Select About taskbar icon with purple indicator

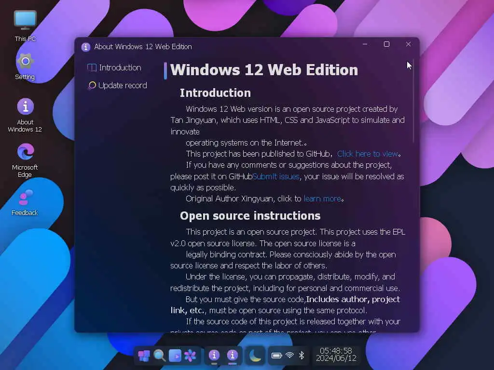[233, 356]
